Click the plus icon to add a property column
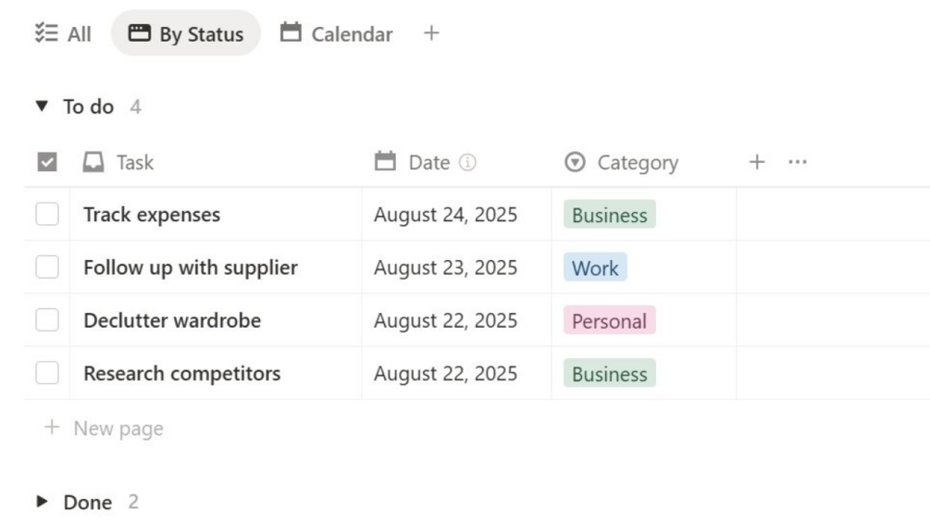 [757, 162]
